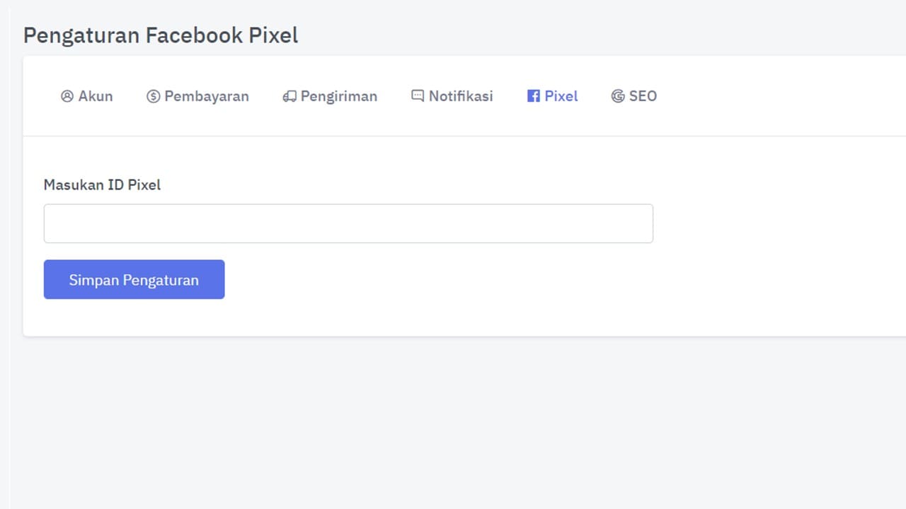
Task: Click the Google logo icon beside SEO
Action: pyautogui.click(x=618, y=96)
